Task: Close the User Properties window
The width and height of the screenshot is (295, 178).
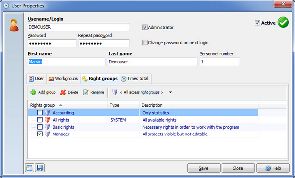Action: 283,4
